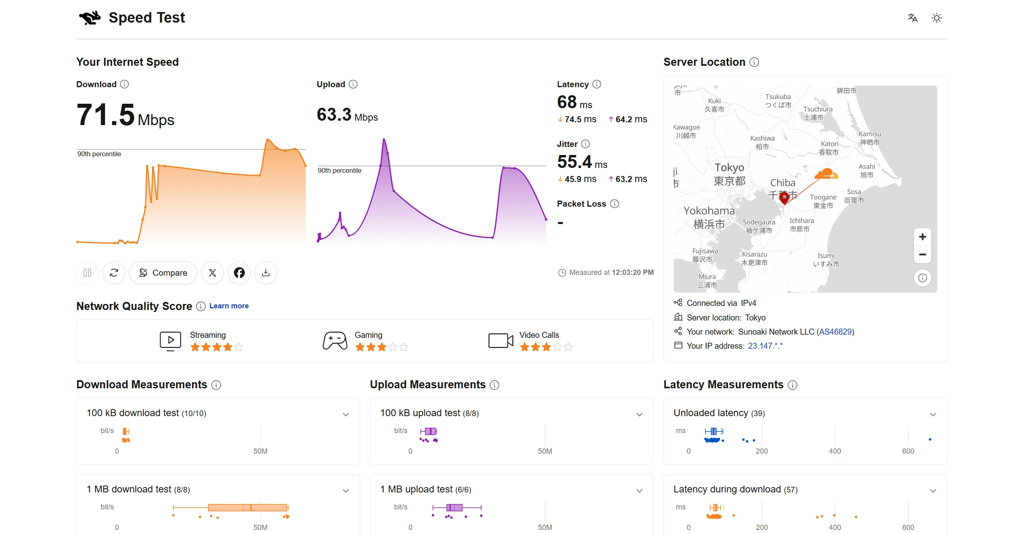1016x534 pixels.
Task: Click the 68 ms latency value
Action: click(x=575, y=102)
